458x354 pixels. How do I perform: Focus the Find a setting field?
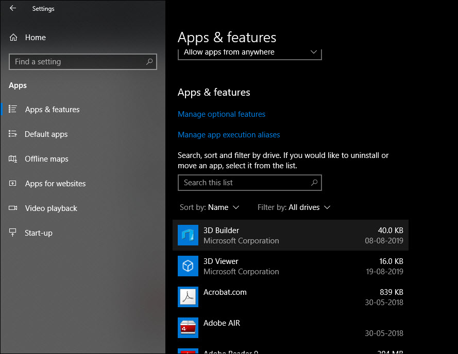click(83, 62)
